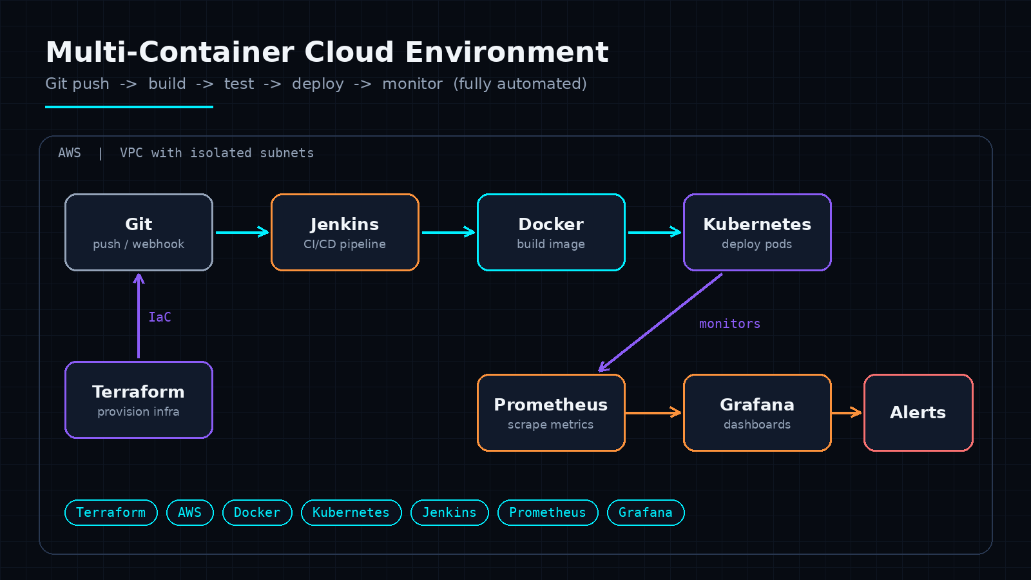Click the 'Git push -> build' subtitle line
1031x580 pixels.
pos(316,84)
